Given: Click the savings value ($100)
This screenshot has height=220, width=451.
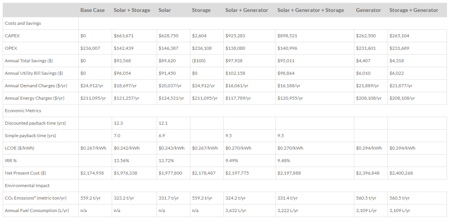Looking at the screenshot, I should point(199,61).
